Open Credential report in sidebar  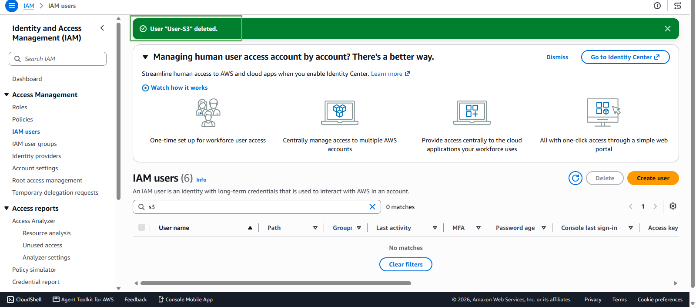(36, 282)
